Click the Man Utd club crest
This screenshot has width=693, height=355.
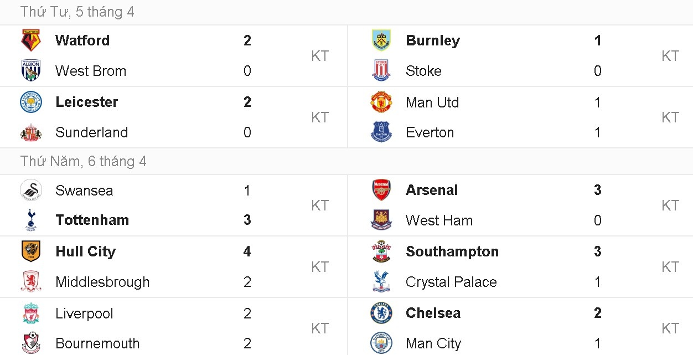click(x=381, y=102)
